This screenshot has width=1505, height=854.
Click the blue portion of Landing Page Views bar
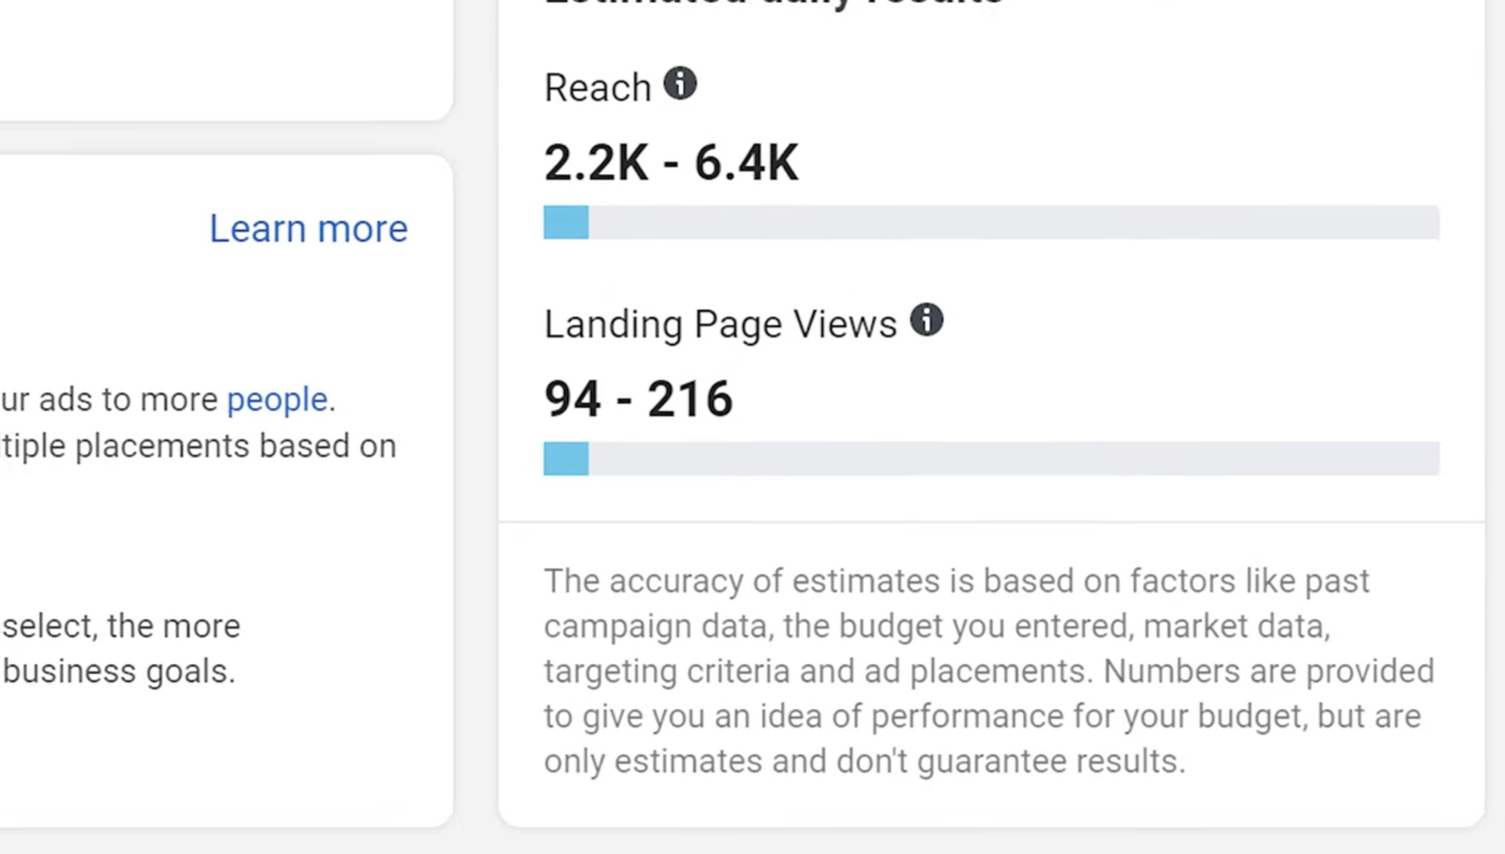566,459
